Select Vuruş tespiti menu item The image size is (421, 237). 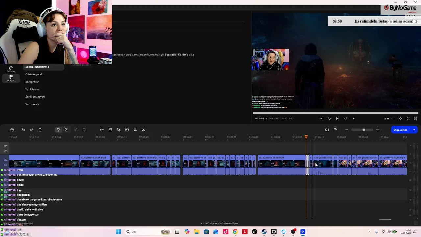[33, 104]
